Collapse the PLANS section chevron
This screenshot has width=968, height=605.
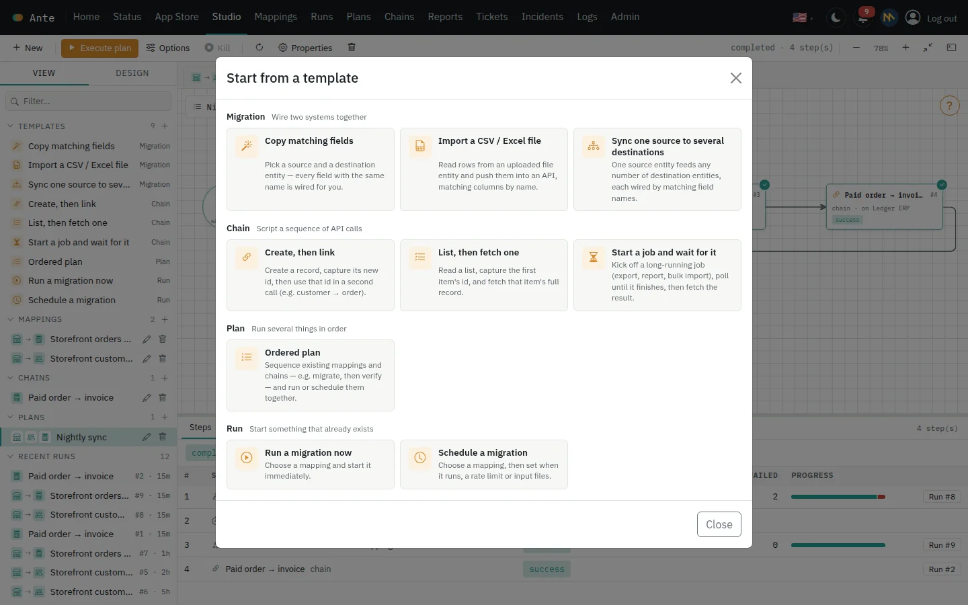(x=10, y=417)
